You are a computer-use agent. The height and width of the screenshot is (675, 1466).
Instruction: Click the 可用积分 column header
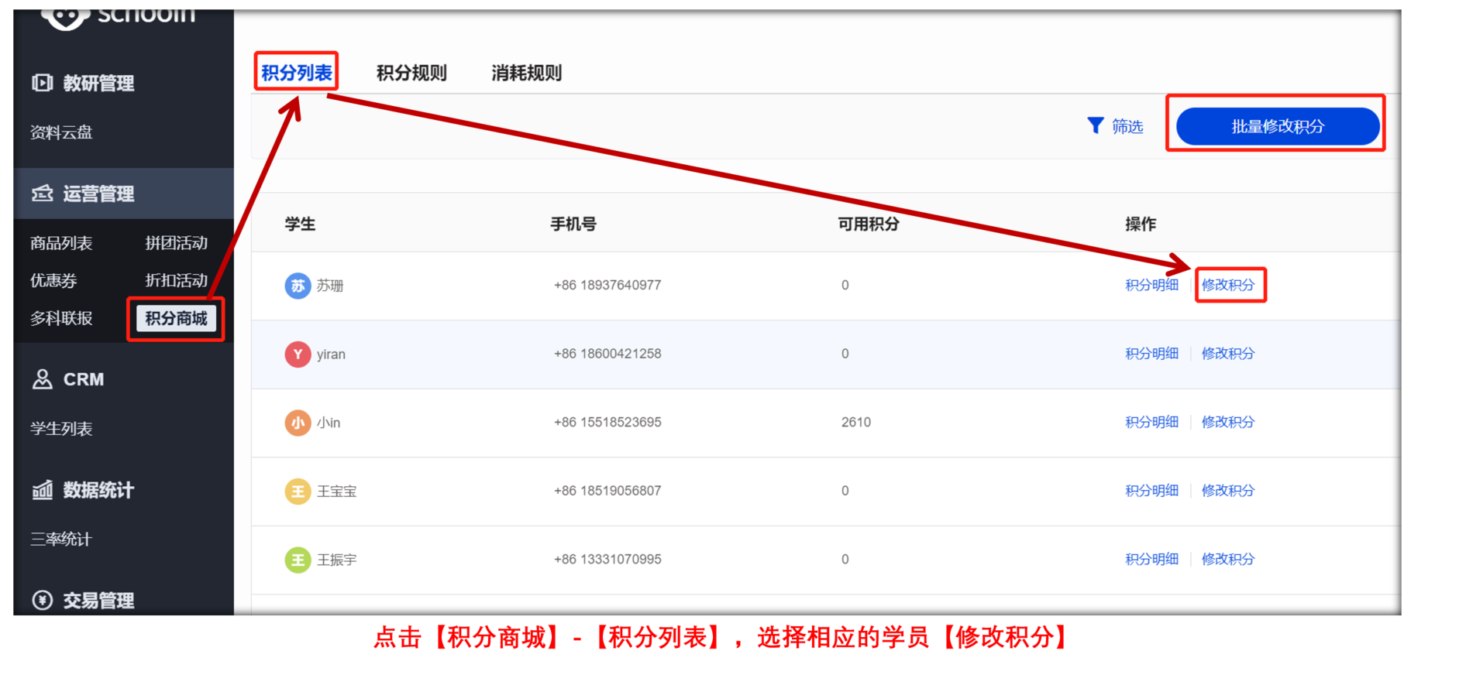pyautogui.click(x=869, y=224)
